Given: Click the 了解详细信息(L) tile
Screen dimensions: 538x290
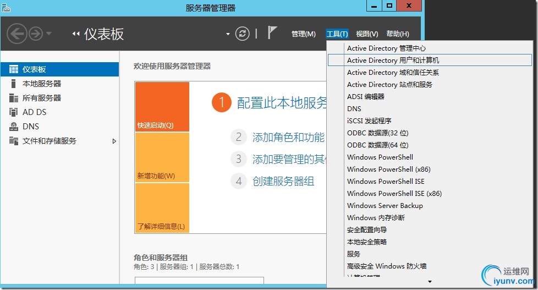Looking at the screenshot, I should click(162, 208).
